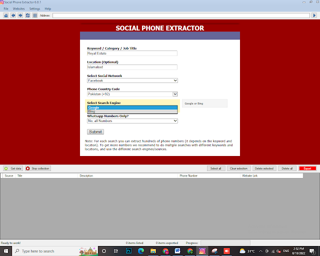Open Microsoft Edge from the taskbar
Screen dimensions: 320x256
click(x=141, y=251)
